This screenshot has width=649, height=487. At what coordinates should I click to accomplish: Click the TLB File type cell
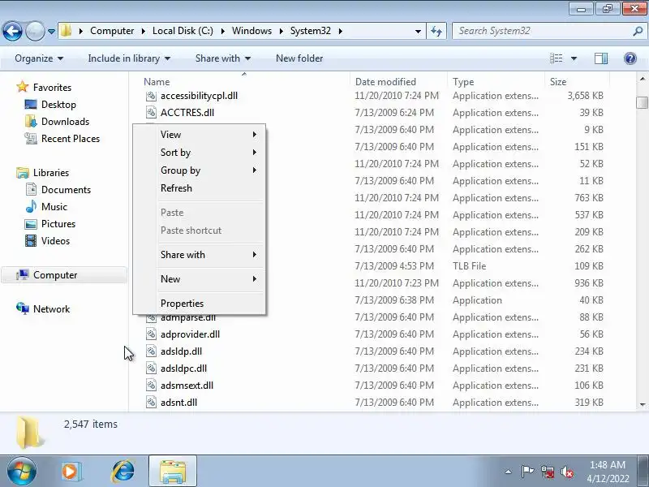pyautogui.click(x=470, y=266)
